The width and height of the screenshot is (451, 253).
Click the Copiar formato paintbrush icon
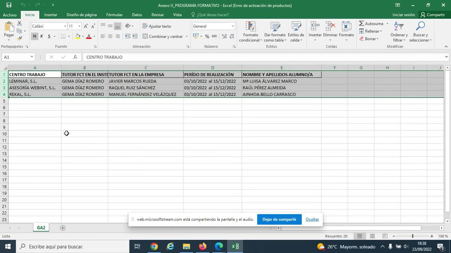[x=19, y=38]
